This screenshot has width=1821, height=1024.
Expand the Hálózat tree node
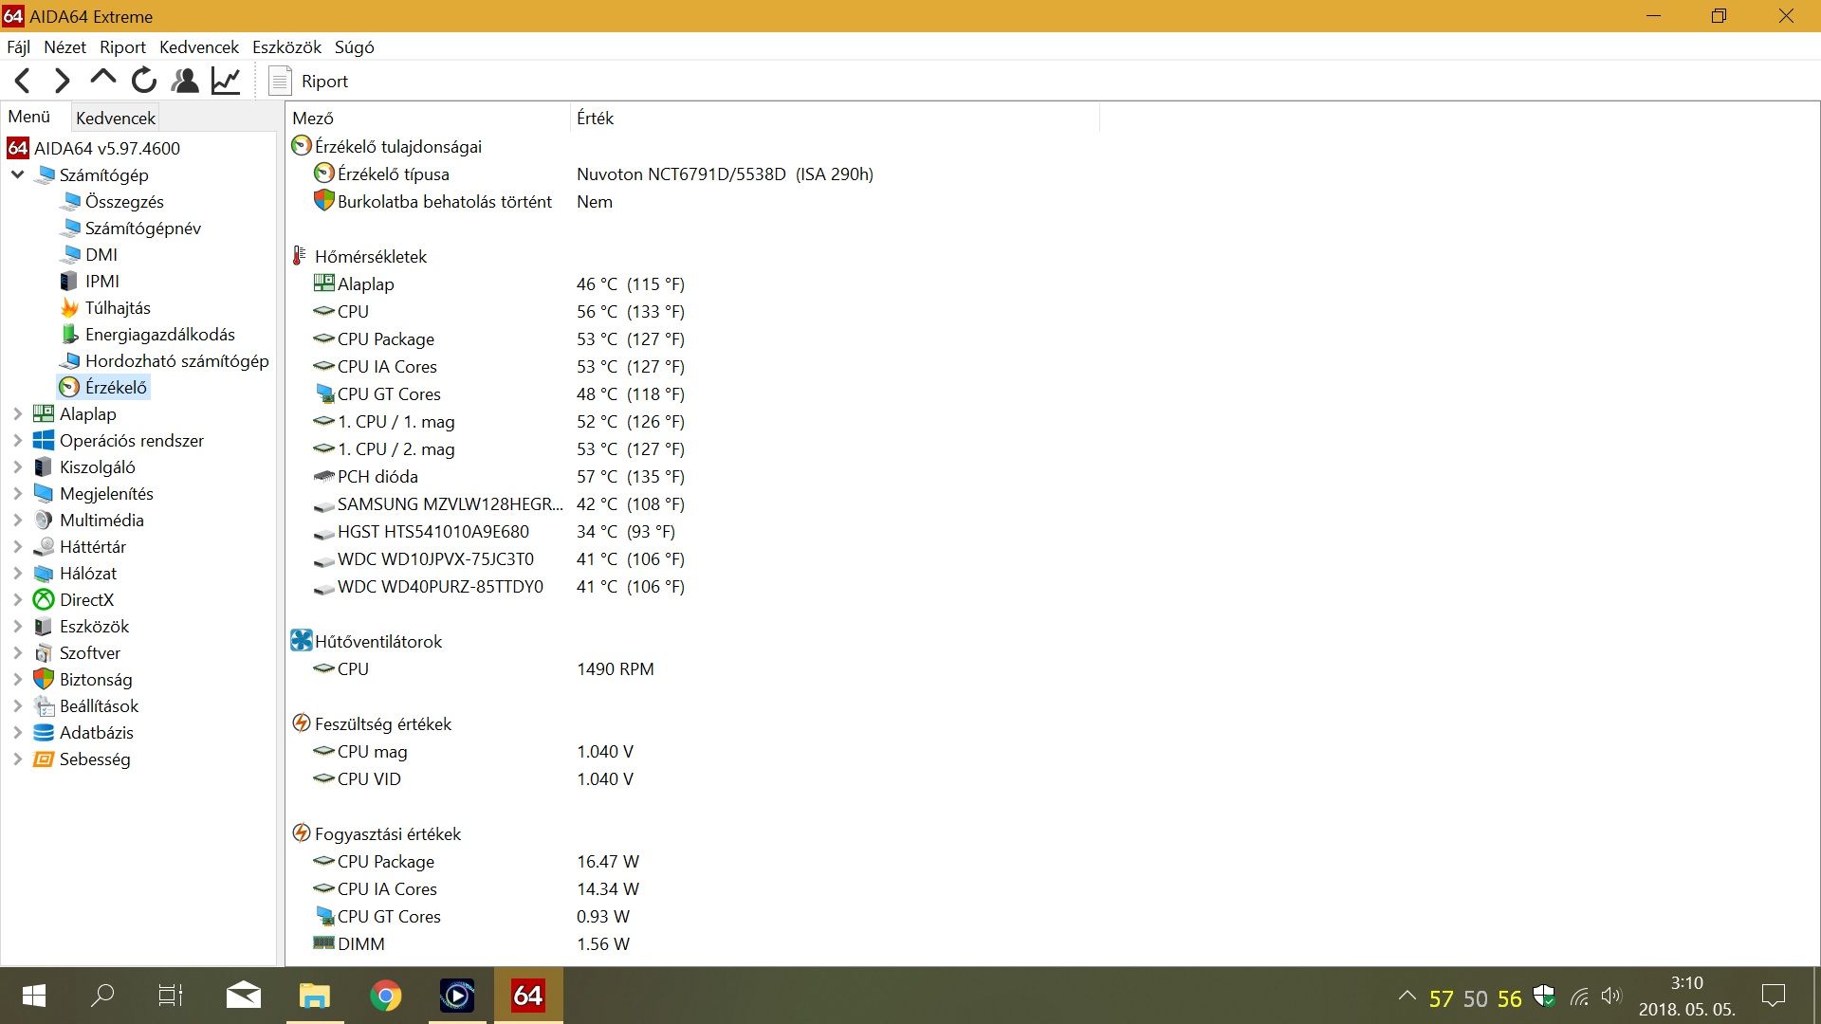tap(17, 574)
